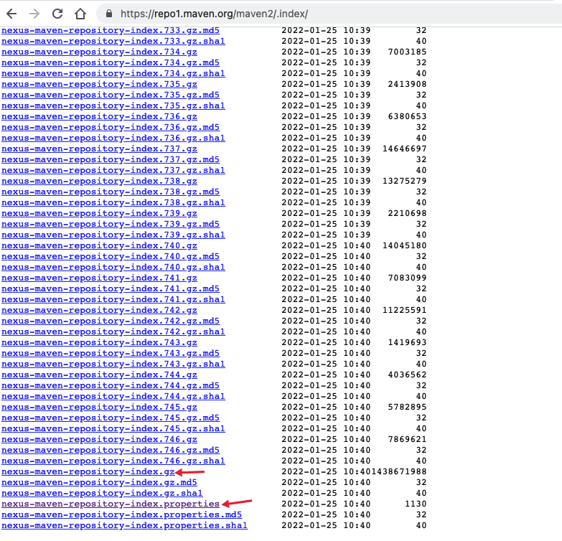Screen dimensions: 562x541
Task: Select the file size value 2413908
Action: [407, 84]
